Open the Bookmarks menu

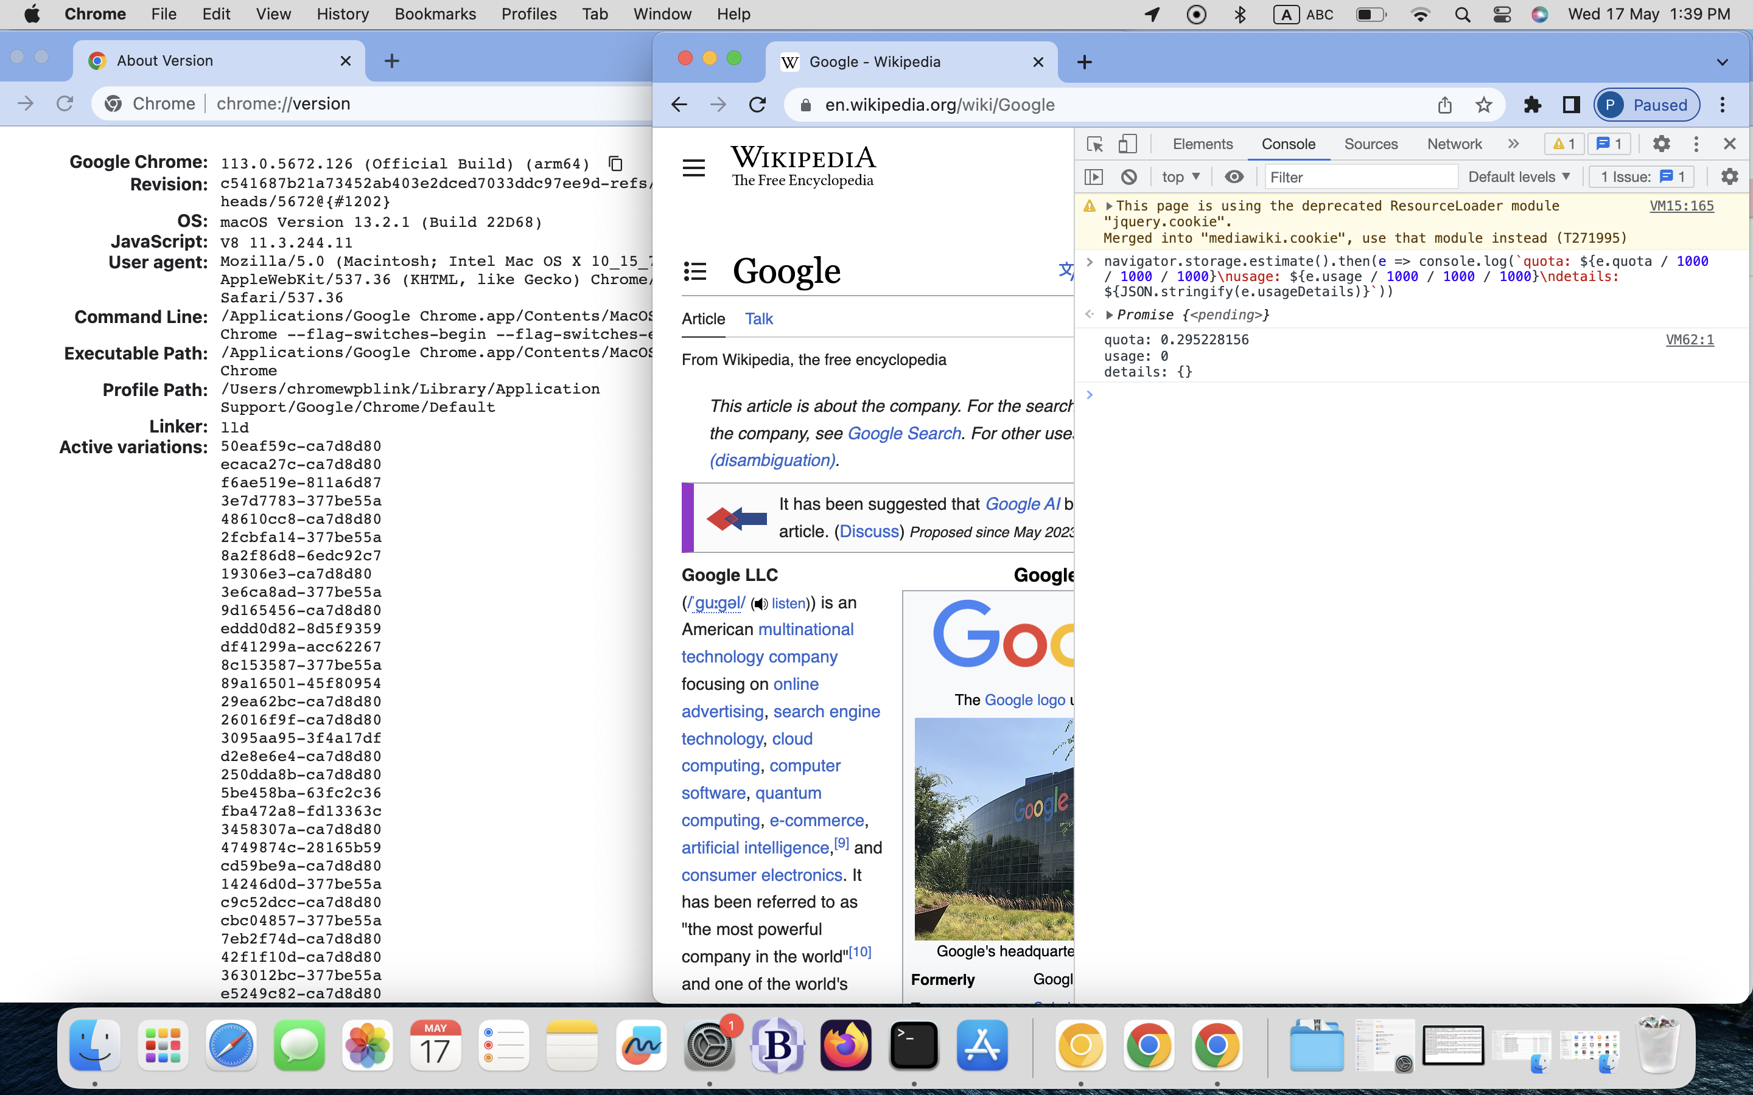click(x=435, y=14)
